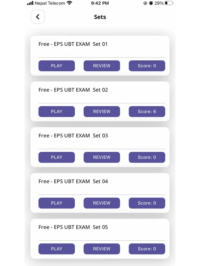Image resolution: width=200 pixels, height=266 pixels.
Task: Play EPS UBT EXAM Set 04
Action: [x=57, y=203]
